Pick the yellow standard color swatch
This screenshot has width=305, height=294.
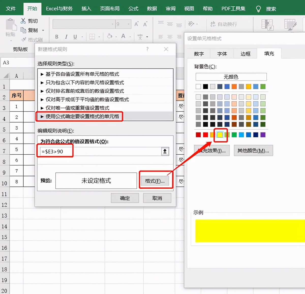pos(220,135)
